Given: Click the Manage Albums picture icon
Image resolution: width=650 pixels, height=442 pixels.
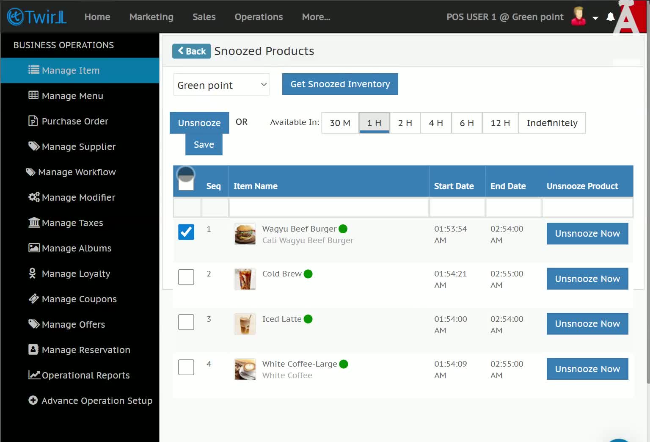Looking at the screenshot, I should tap(34, 248).
